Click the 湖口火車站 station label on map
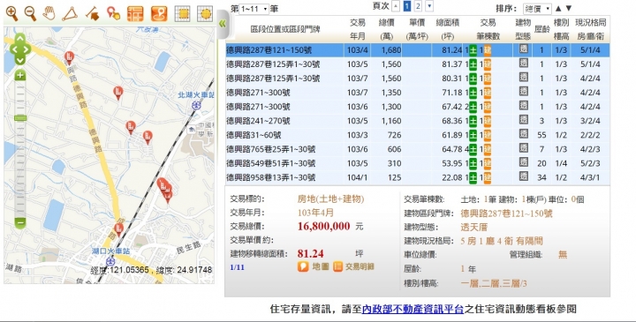 (x=110, y=251)
